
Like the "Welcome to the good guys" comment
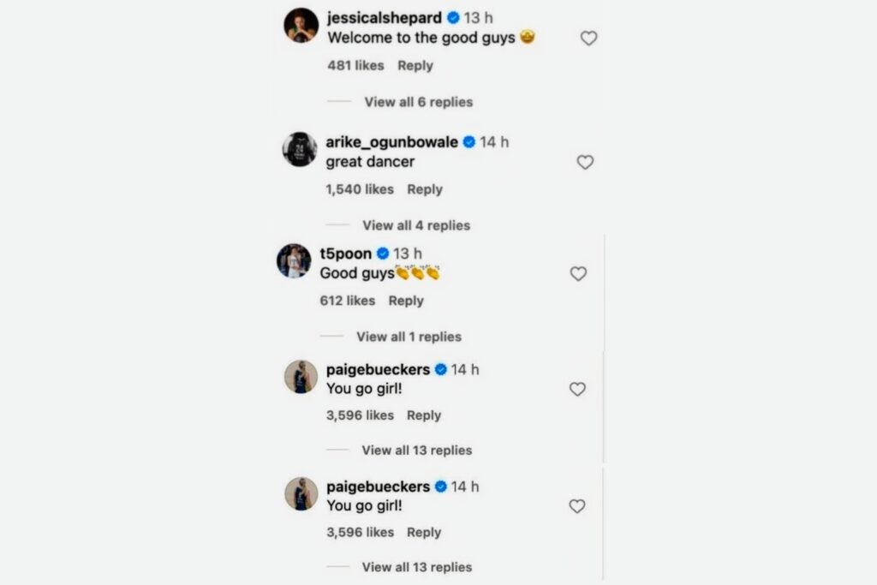pyautogui.click(x=588, y=39)
